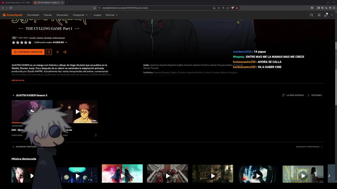Open the browser hamburger menu

click(x=334, y=8)
